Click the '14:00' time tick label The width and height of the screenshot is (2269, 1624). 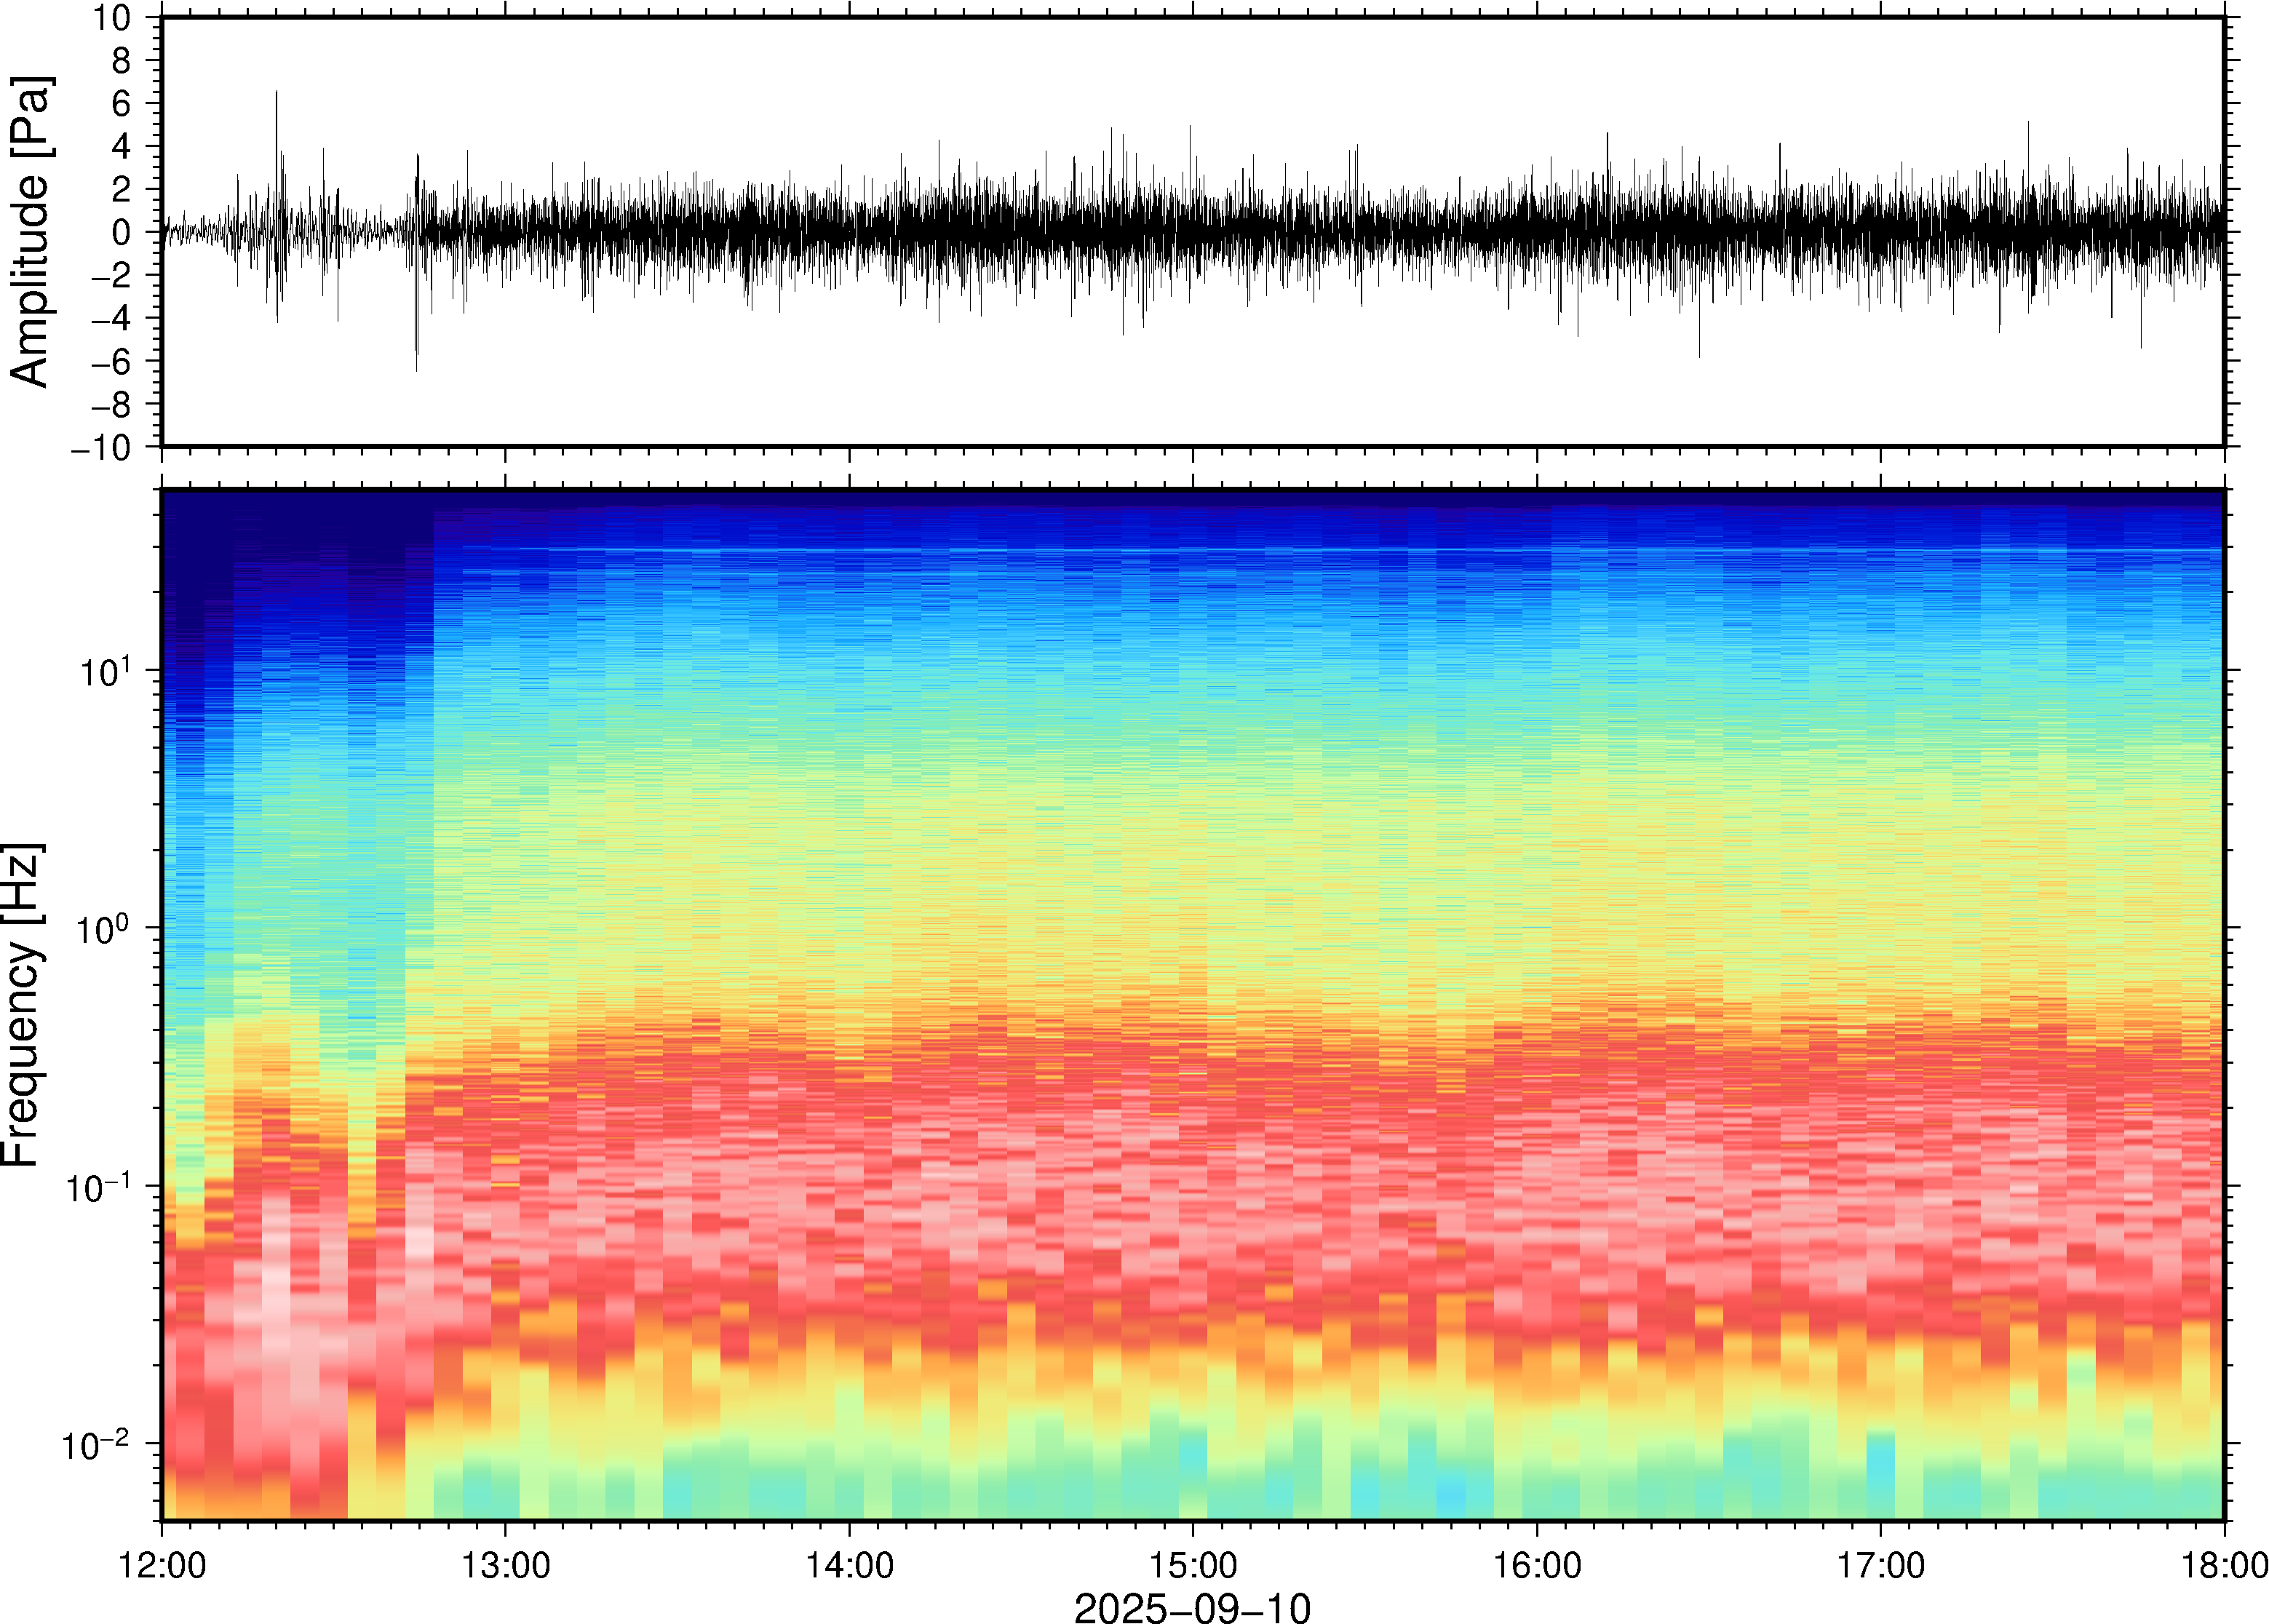point(849,1565)
